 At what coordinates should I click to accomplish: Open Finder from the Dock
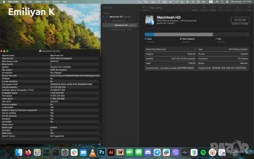19,152
